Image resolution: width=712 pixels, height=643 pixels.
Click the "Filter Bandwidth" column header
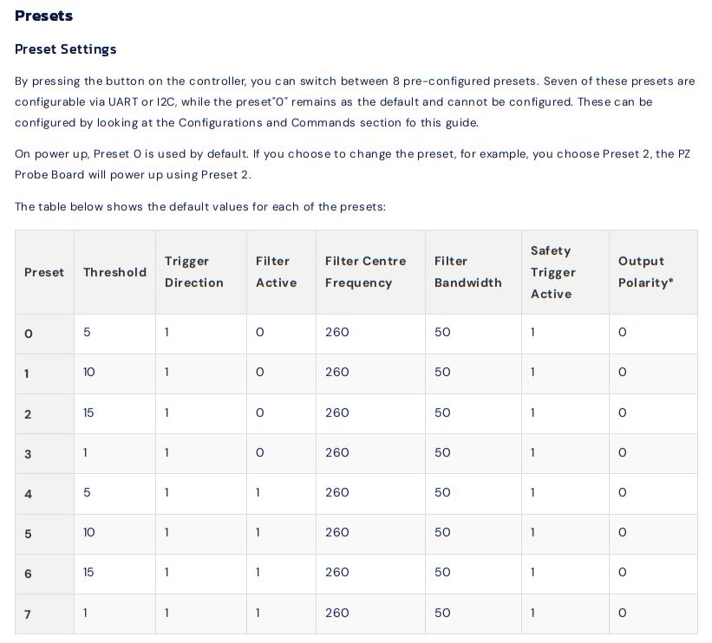pos(467,272)
